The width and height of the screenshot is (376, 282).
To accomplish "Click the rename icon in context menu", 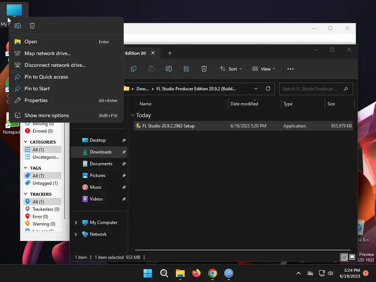I will click(18, 26).
